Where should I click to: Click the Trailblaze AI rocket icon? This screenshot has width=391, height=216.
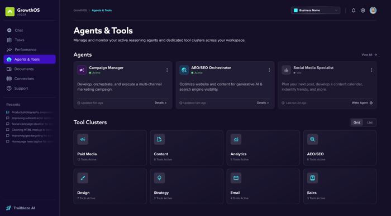click(x=9, y=208)
